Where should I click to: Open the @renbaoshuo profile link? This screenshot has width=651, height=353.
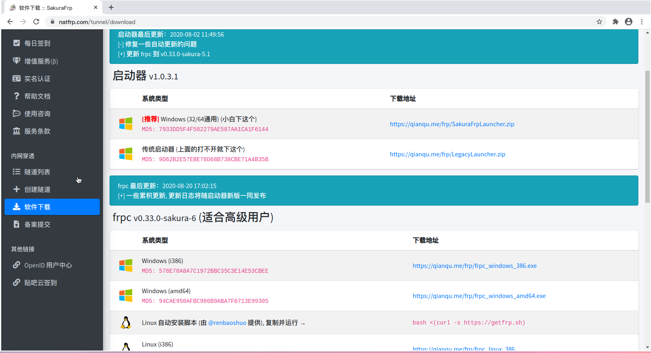point(227,322)
